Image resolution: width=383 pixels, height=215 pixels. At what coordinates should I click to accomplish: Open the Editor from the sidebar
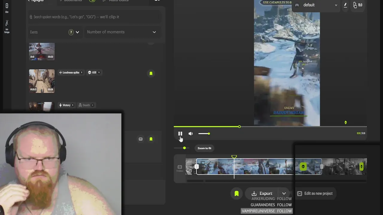[x=7, y=8]
